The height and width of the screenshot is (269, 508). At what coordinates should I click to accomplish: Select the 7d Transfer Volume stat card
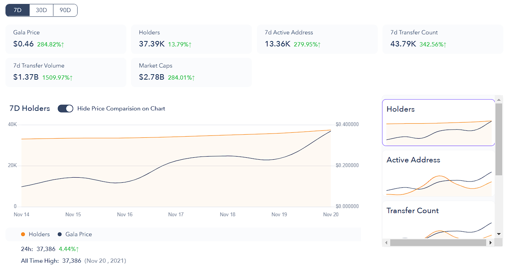(65, 72)
